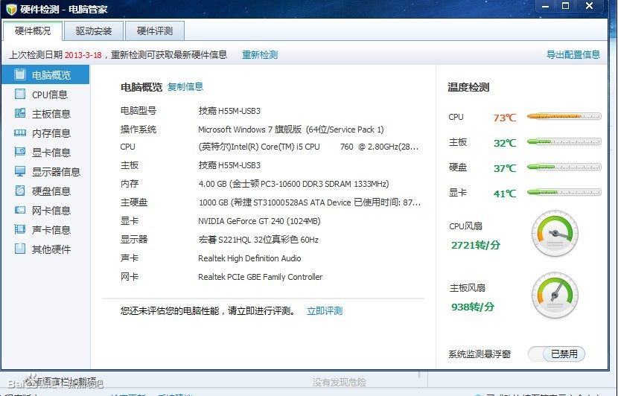Open 硬盘信息 in the sidebar
Viewport: 618px width, 396px height.
[45, 191]
